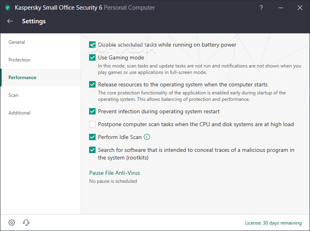Switch to the Protection settings section
The height and width of the screenshot is (231, 310).
[41, 60]
